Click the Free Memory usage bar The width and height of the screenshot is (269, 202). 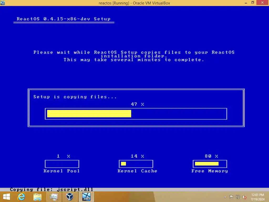coord(210,164)
